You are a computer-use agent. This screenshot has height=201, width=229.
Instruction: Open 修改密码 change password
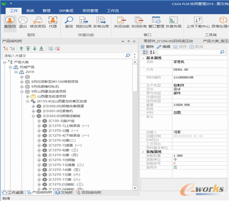38,23
